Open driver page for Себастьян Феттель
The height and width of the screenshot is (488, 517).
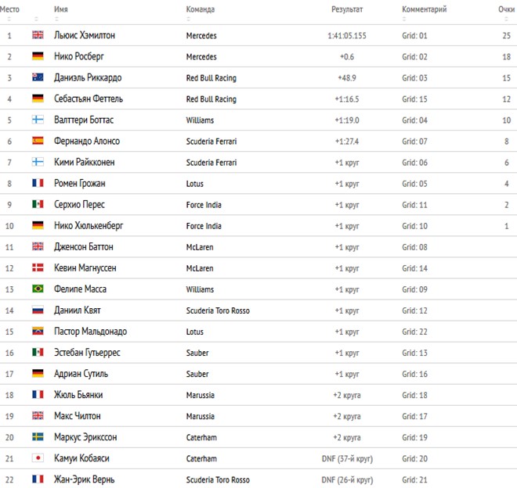pos(89,99)
